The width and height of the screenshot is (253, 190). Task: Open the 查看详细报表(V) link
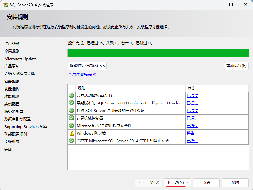[82, 74]
